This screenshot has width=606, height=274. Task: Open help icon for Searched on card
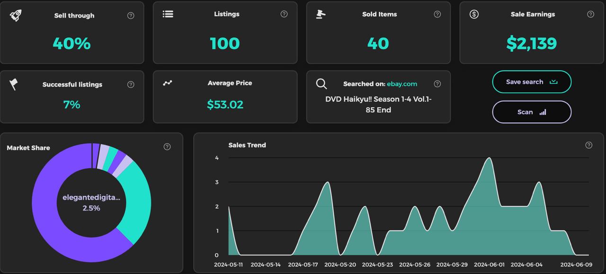tap(437, 84)
